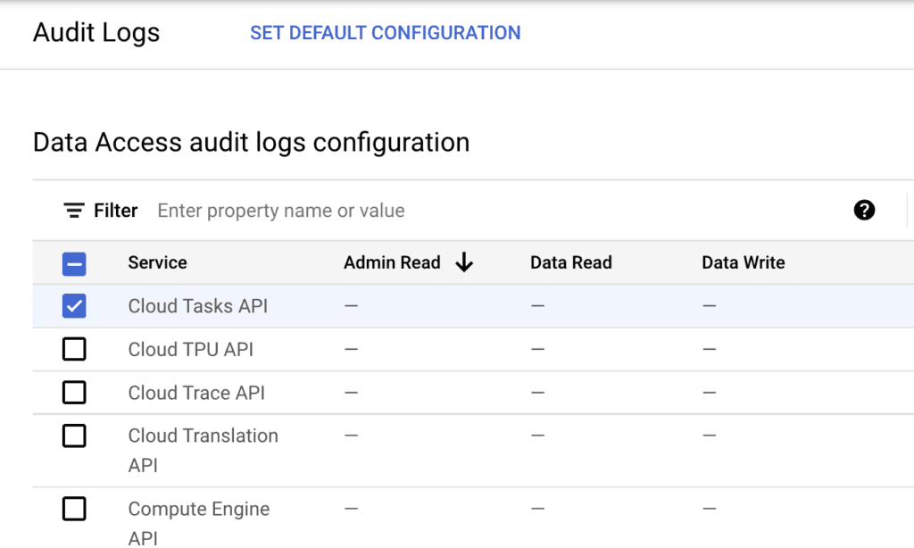Click the Cloud TPU API service name
This screenshot has height=548, width=914.
coord(190,350)
